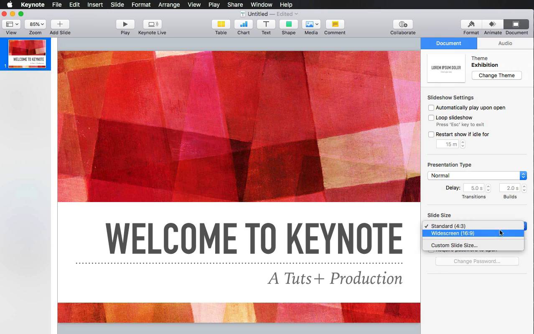Enable Restart show if idle for

point(431,134)
